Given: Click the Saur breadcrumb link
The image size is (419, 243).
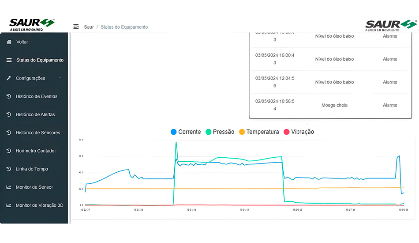Looking at the screenshot, I should pyautogui.click(x=89, y=27).
